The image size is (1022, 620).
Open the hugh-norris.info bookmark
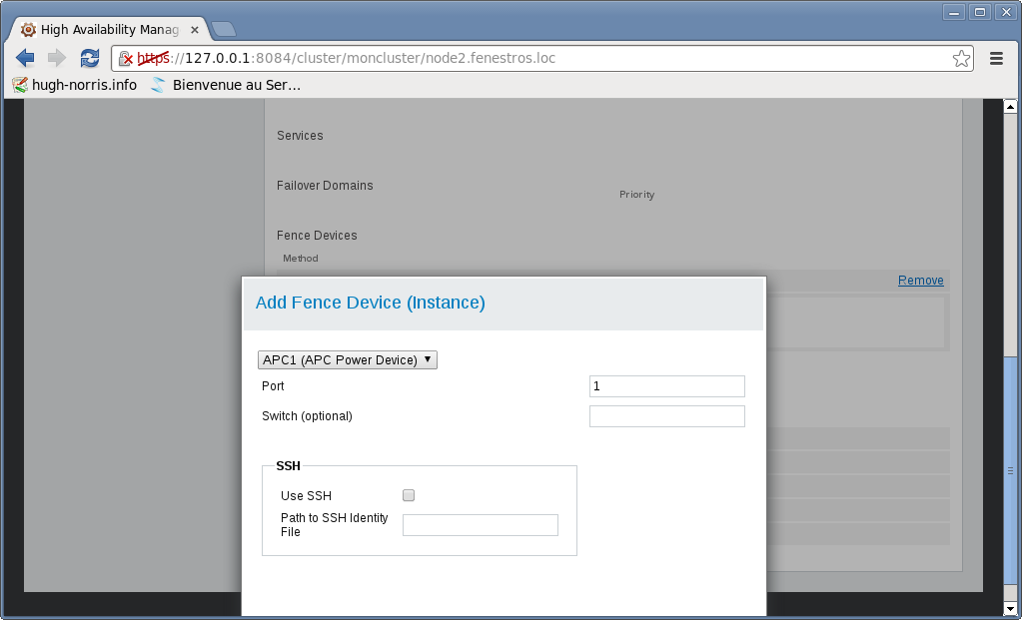(x=75, y=85)
